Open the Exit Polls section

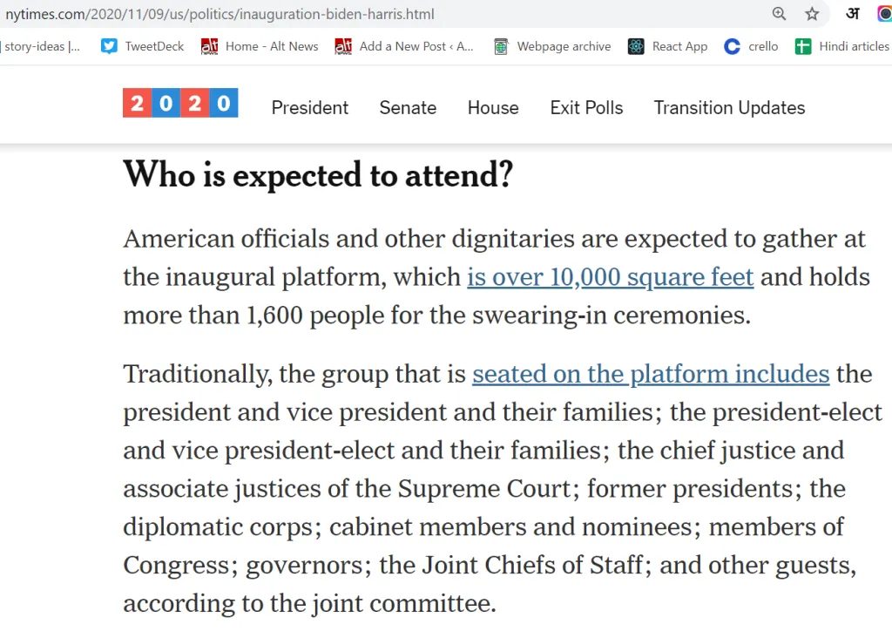(586, 107)
